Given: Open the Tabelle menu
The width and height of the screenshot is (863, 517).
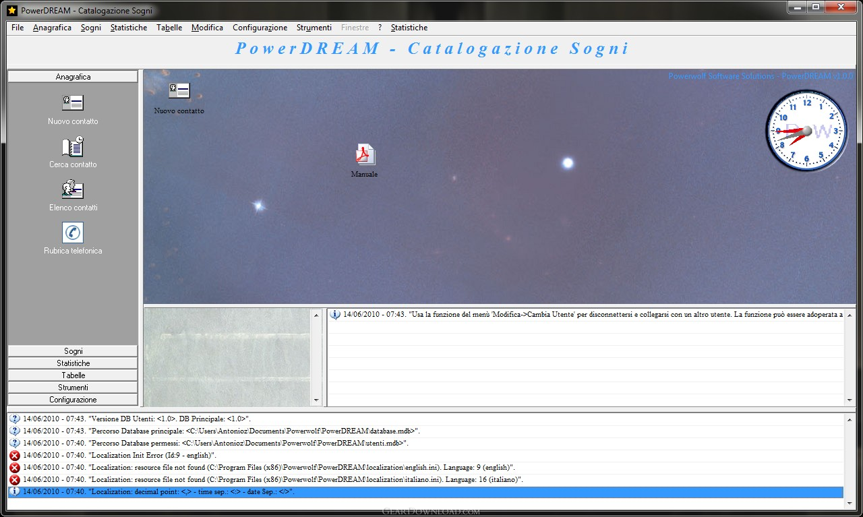Looking at the screenshot, I should click(169, 28).
